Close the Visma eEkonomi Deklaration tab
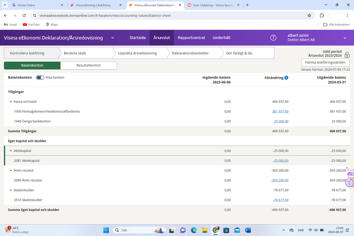 pos(180,5)
